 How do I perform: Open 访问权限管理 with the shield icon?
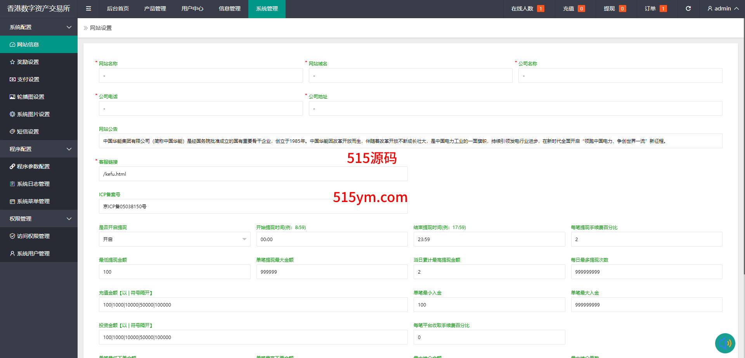33,236
